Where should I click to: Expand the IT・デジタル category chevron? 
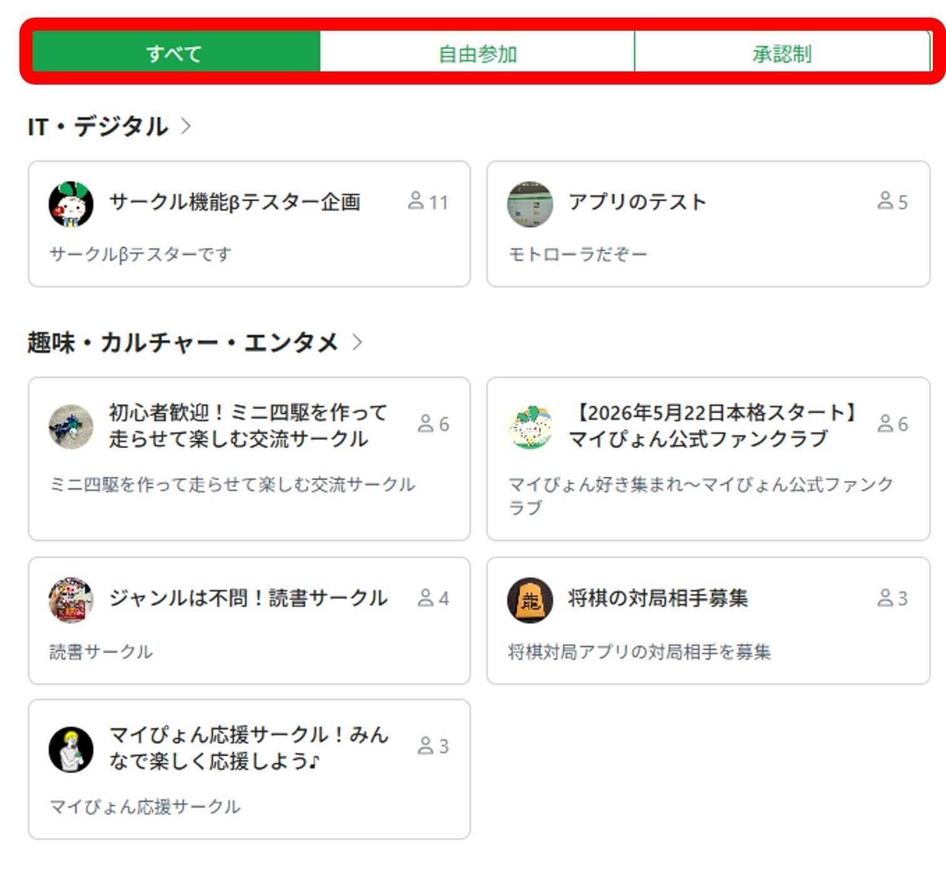pyautogui.click(x=186, y=126)
